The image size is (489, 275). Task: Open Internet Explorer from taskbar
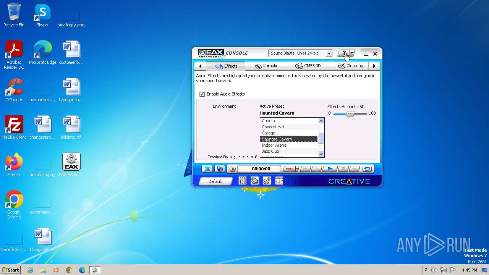[31, 270]
